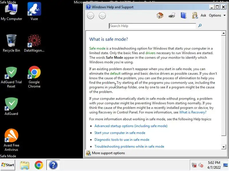Click inside the Search Help field

point(152,26)
